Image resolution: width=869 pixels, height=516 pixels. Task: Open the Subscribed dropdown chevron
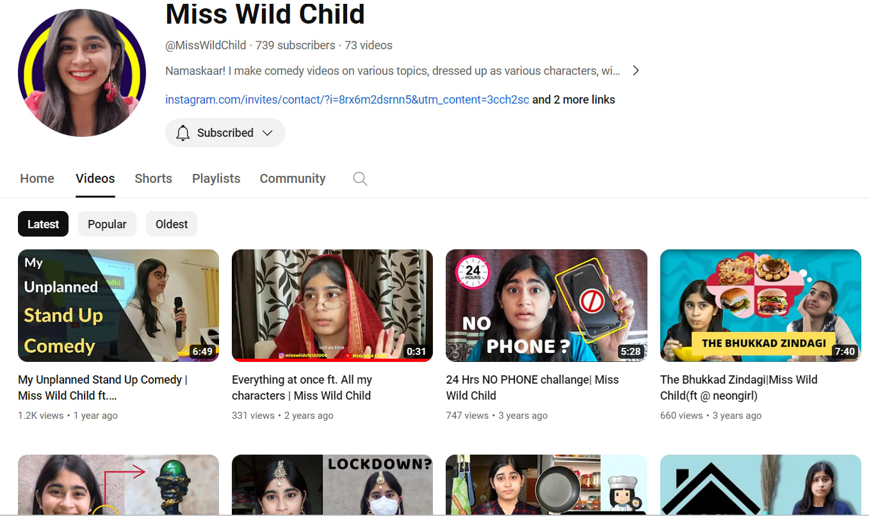click(x=268, y=133)
